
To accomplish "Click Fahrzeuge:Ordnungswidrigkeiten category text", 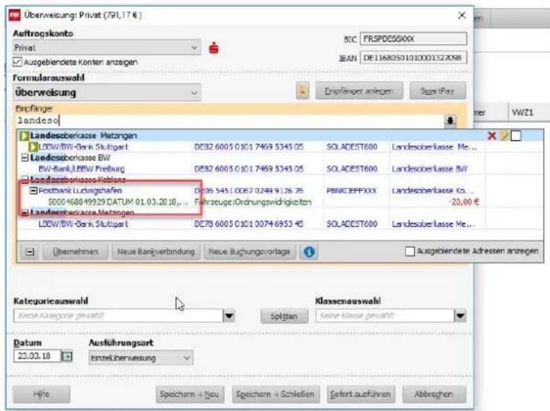I will 253,202.
